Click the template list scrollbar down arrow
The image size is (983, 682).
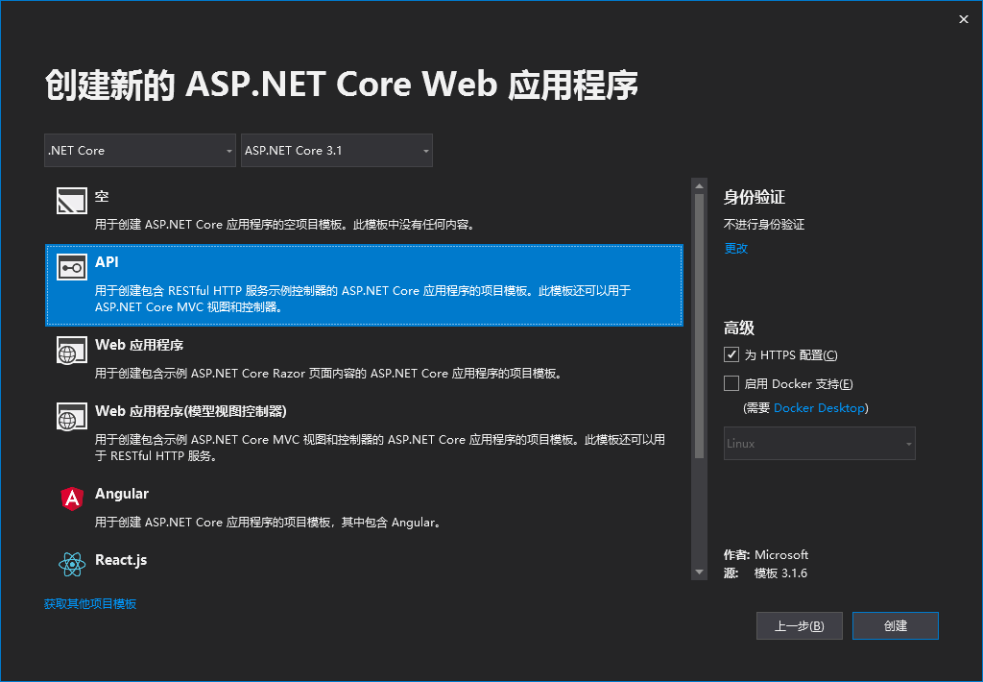pos(700,572)
